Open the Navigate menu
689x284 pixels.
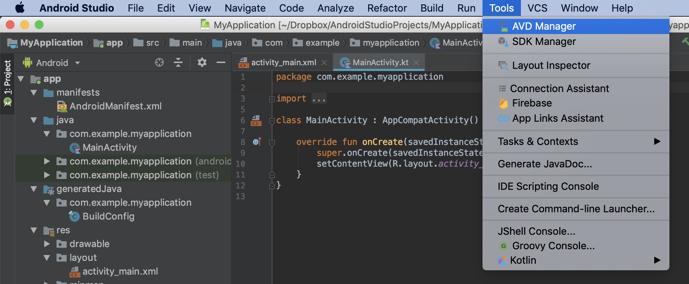pyautogui.click(x=245, y=8)
